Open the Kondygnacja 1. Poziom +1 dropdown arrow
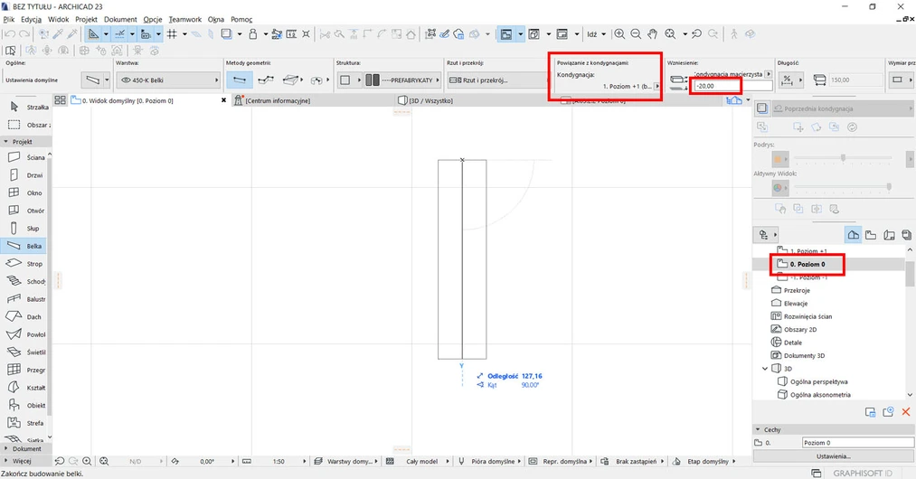The height and width of the screenshot is (479, 916). point(656,86)
